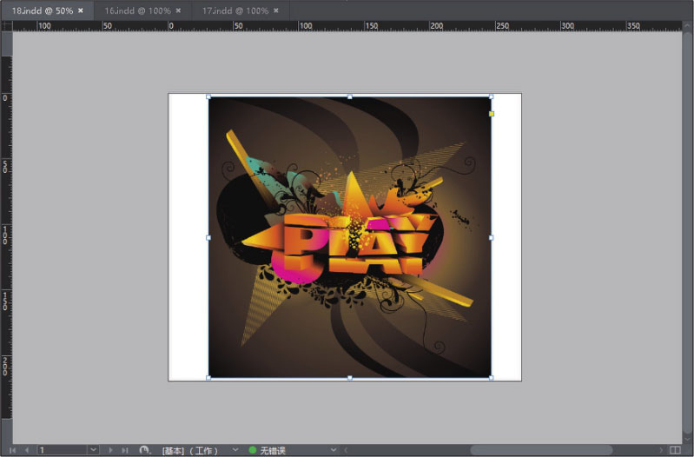Click the preflight profile icon
The width and height of the screenshot is (694, 457).
tap(144, 450)
